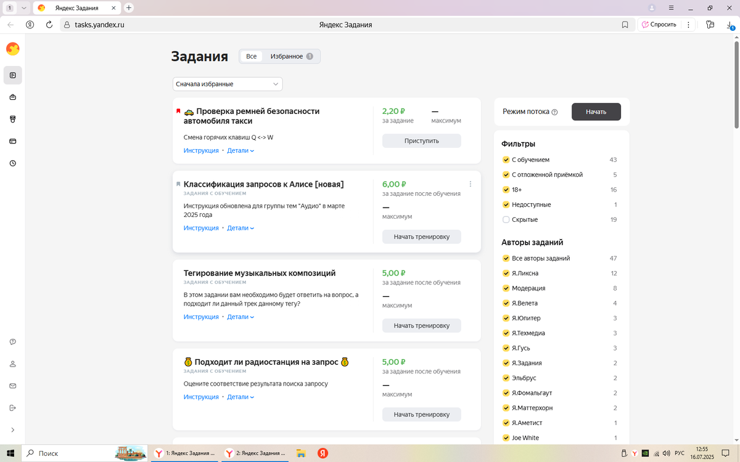Toggle the Модерация author checkbox
This screenshot has width=740, height=462.
pyautogui.click(x=506, y=288)
